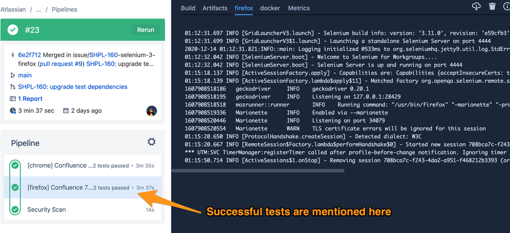Click the '2 tests passed' text on chrome step

[111, 166]
